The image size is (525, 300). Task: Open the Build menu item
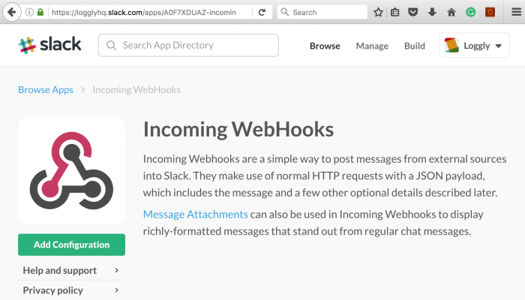tap(415, 46)
